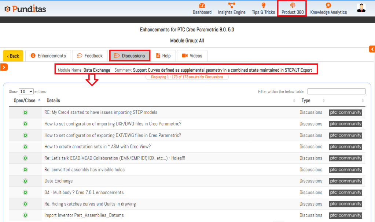Open the Insights Engine icon
This screenshot has height=222, width=375.
232,5
